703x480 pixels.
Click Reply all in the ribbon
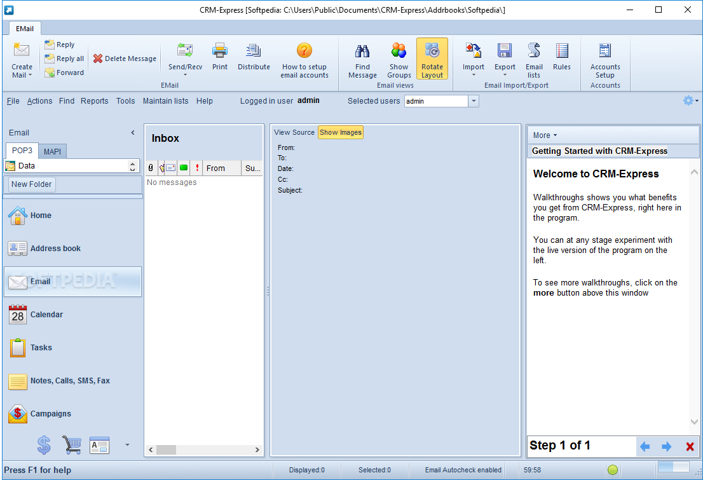point(64,58)
